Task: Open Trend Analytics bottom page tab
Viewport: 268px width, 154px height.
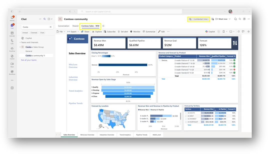Action: click(125, 135)
